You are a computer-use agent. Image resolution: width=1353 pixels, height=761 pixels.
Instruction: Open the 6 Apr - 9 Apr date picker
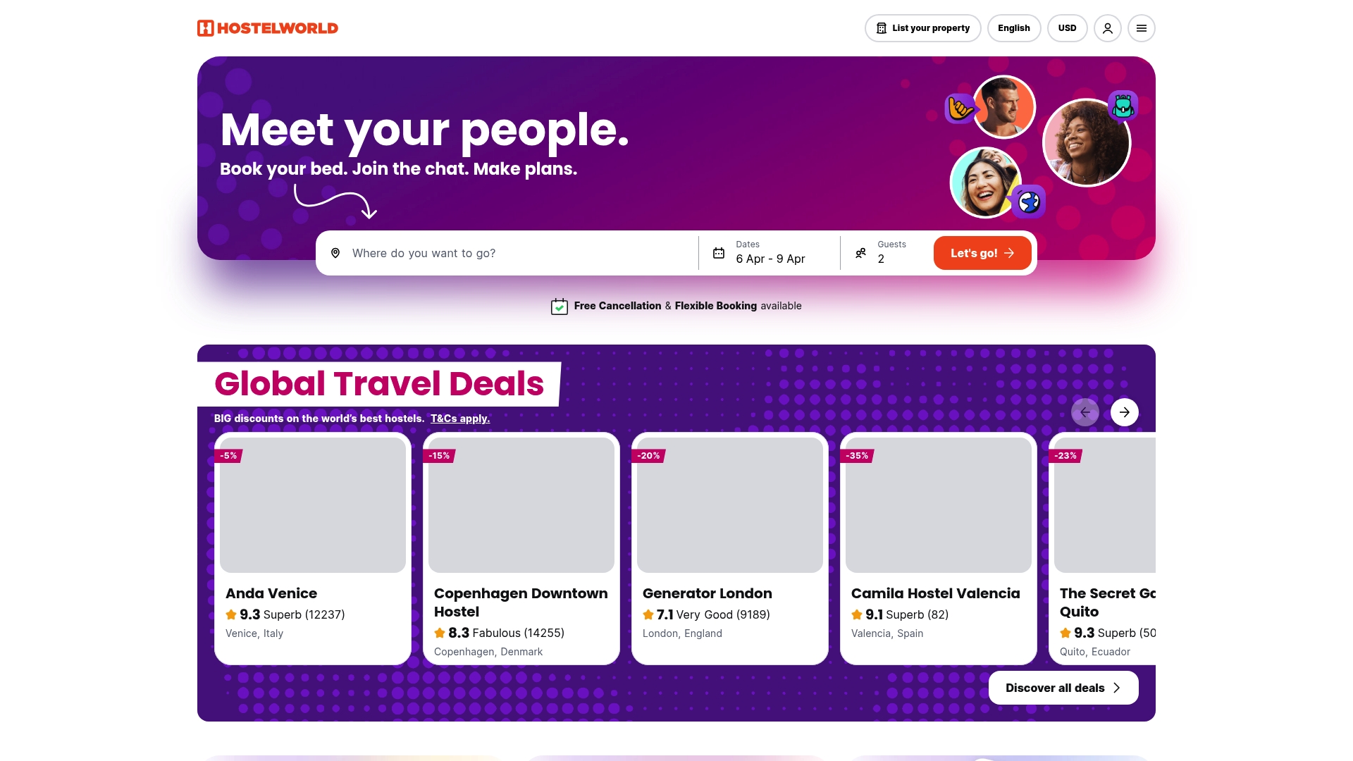770,259
